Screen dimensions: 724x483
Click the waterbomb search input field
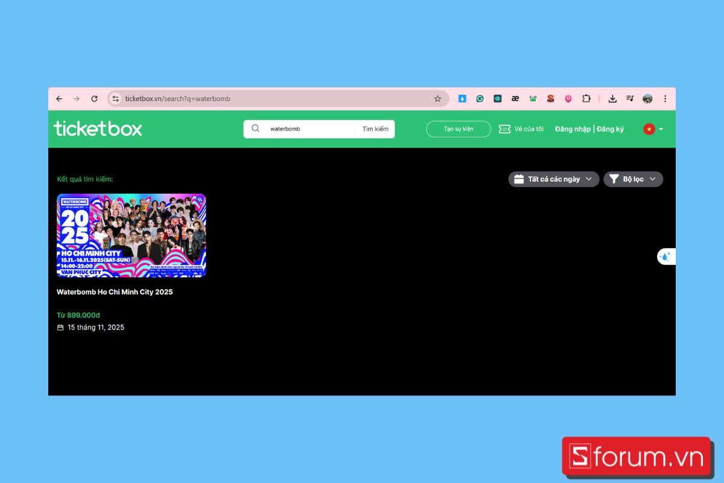310,129
